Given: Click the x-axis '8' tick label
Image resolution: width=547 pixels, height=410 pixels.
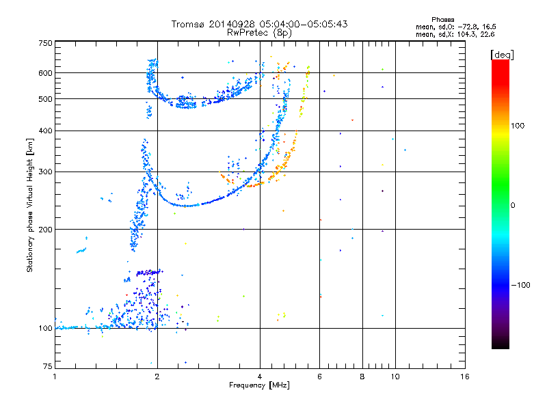Looking at the screenshot, I should pyautogui.click(x=362, y=377).
